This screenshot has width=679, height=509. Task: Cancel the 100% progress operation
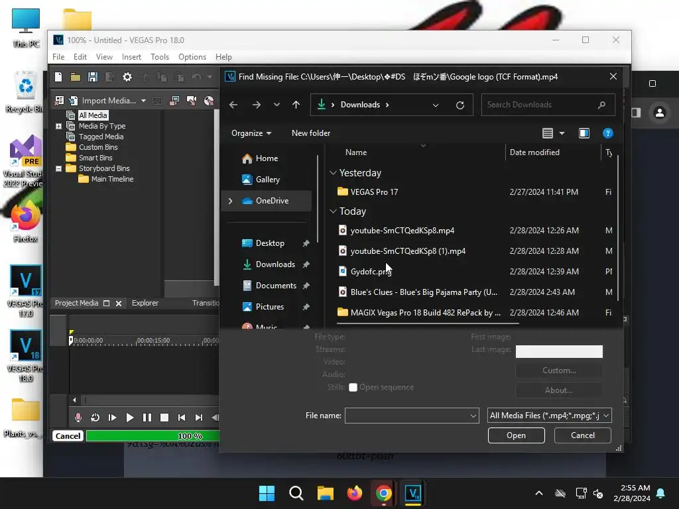(68, 436)
